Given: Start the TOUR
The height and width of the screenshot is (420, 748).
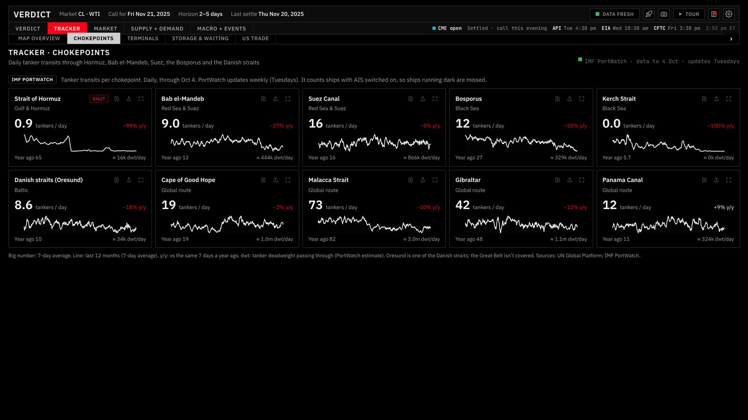Looking at the screenshot, I should click(689, 14).
